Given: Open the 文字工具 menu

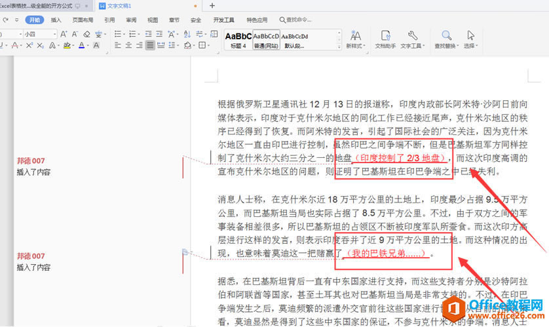Looking at the screenshot, I should pos(413,39).
